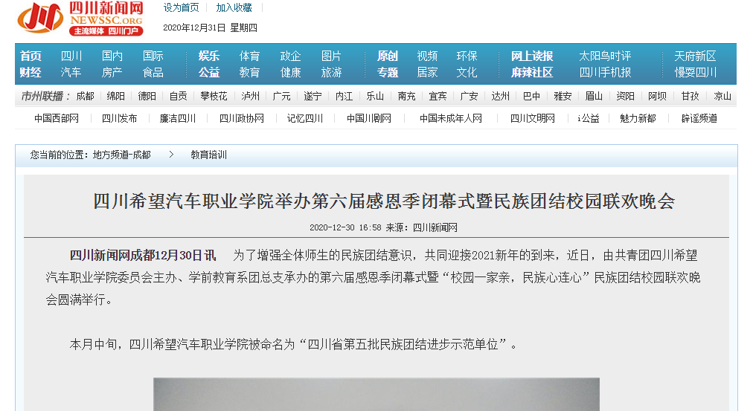Select 绵阳 in the city list
Viewport: 753px width, 411px height.
(116, 96)
